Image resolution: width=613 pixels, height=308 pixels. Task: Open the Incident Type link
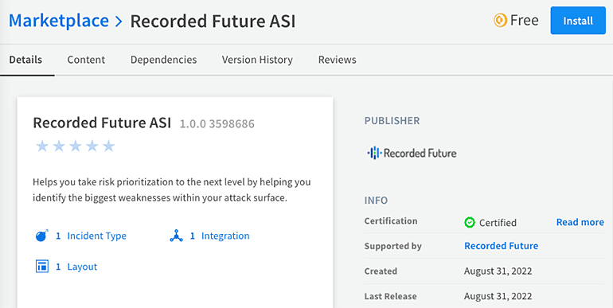tap(96, 236)
